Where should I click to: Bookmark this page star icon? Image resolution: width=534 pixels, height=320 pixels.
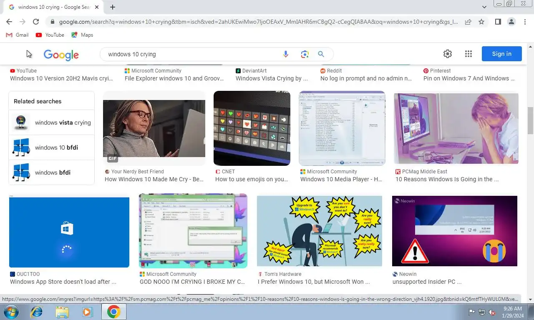[x=481, y=22]
